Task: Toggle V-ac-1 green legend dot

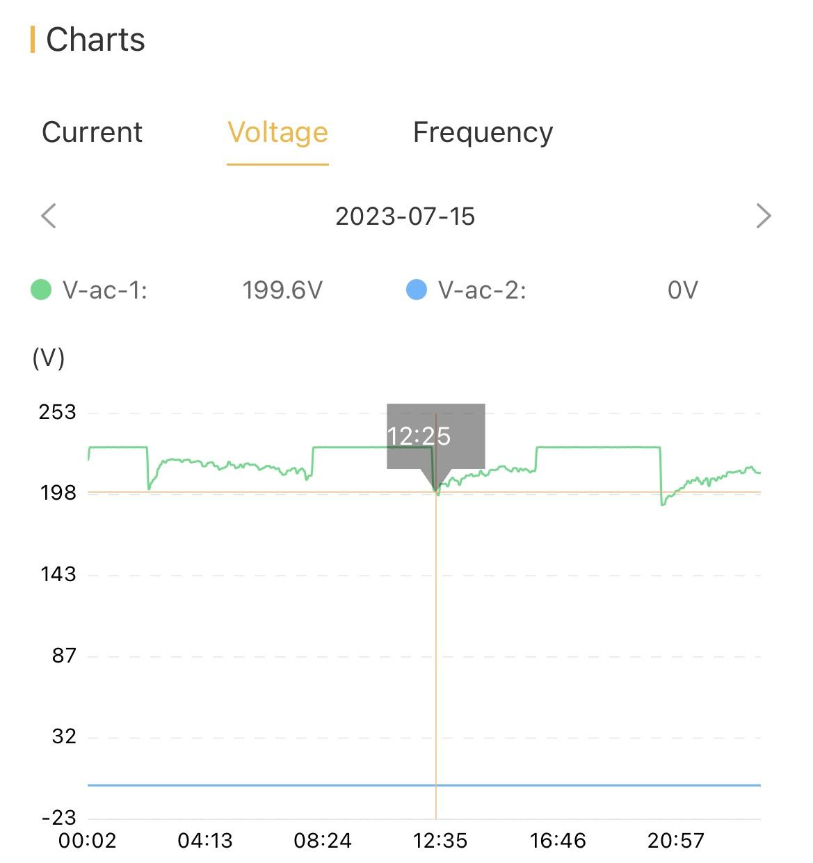Action: click(41, 290)
